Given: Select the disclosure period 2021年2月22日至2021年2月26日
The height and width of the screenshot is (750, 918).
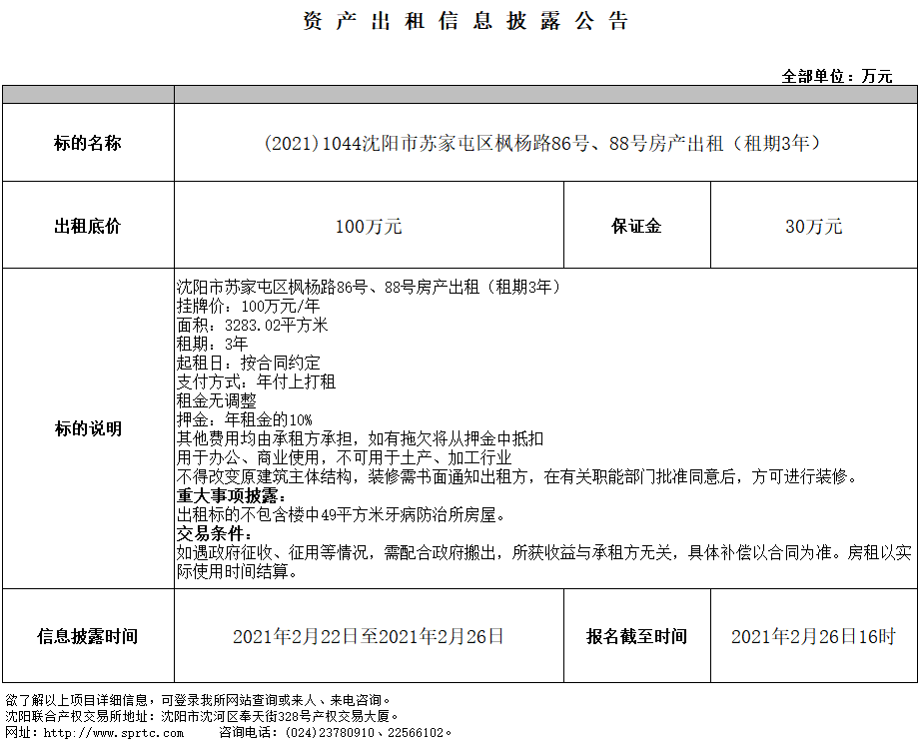Looking at the screenshot, I should click(369, 636).
